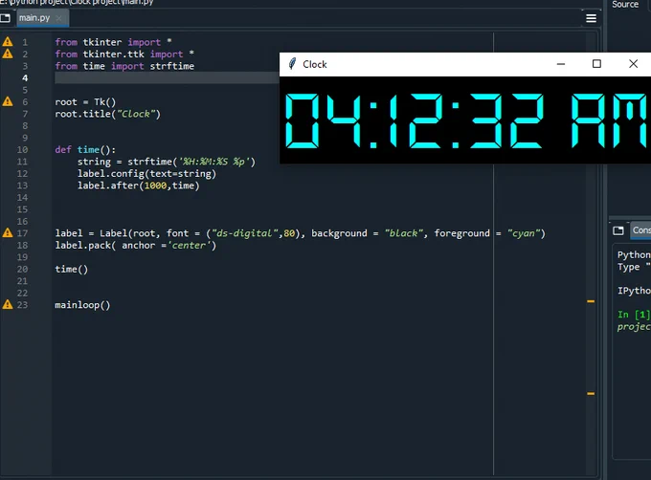The width and height of the screenshot is (651, 480).
Task: Click the 'time()' call on line 20
Action: pos(72,270)
